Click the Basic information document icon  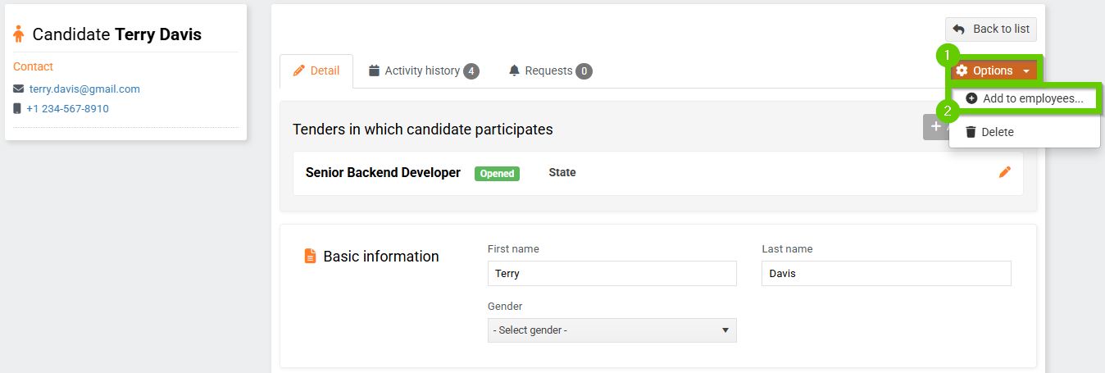pyautogui.click(x=310, y=257)
